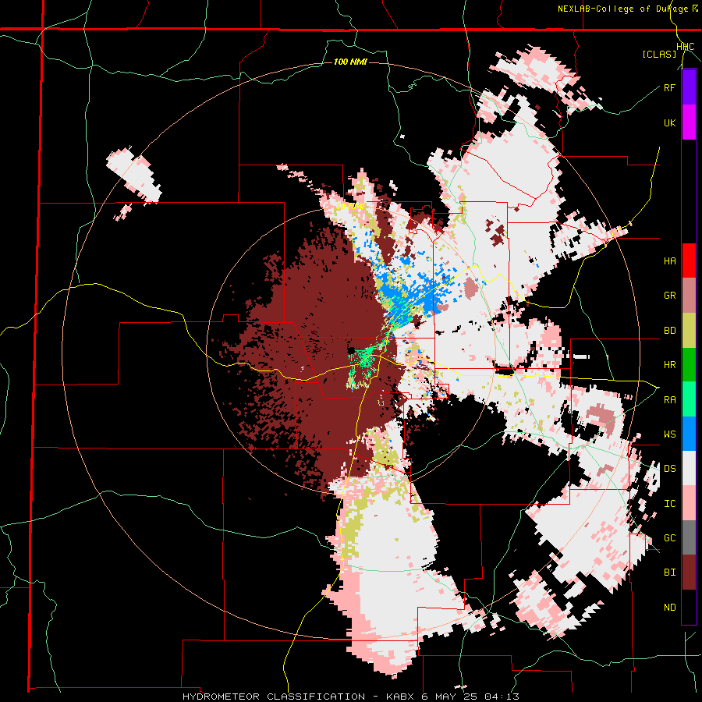Click the 50 NMI range ring label
This screenshot has width=702, height=702.
[350, 206]
